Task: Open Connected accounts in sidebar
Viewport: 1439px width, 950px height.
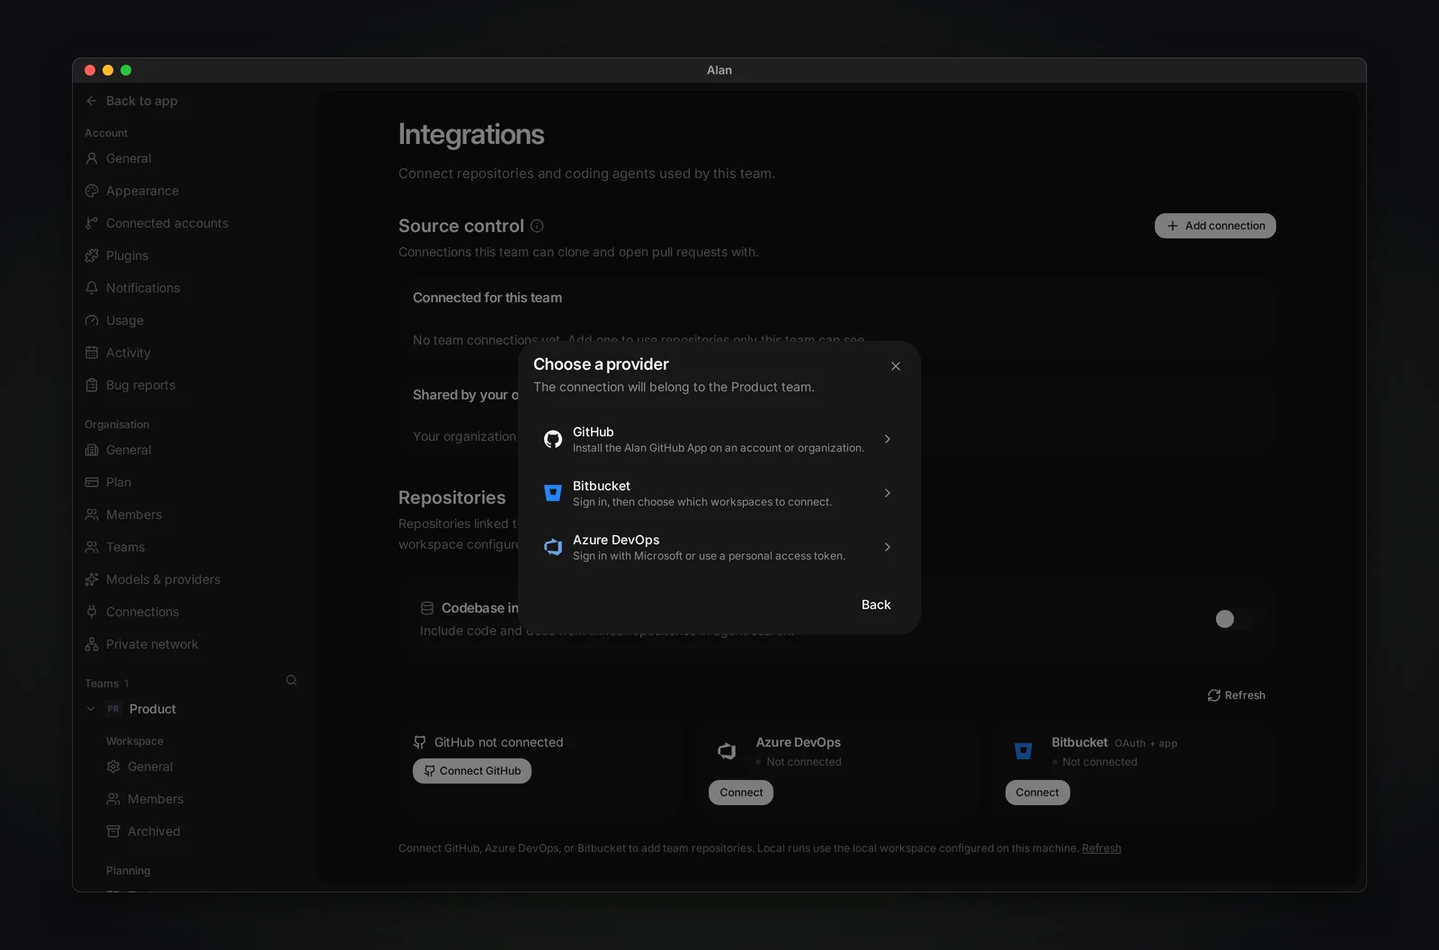Action: pyautogui.click(x=167, y=223)
